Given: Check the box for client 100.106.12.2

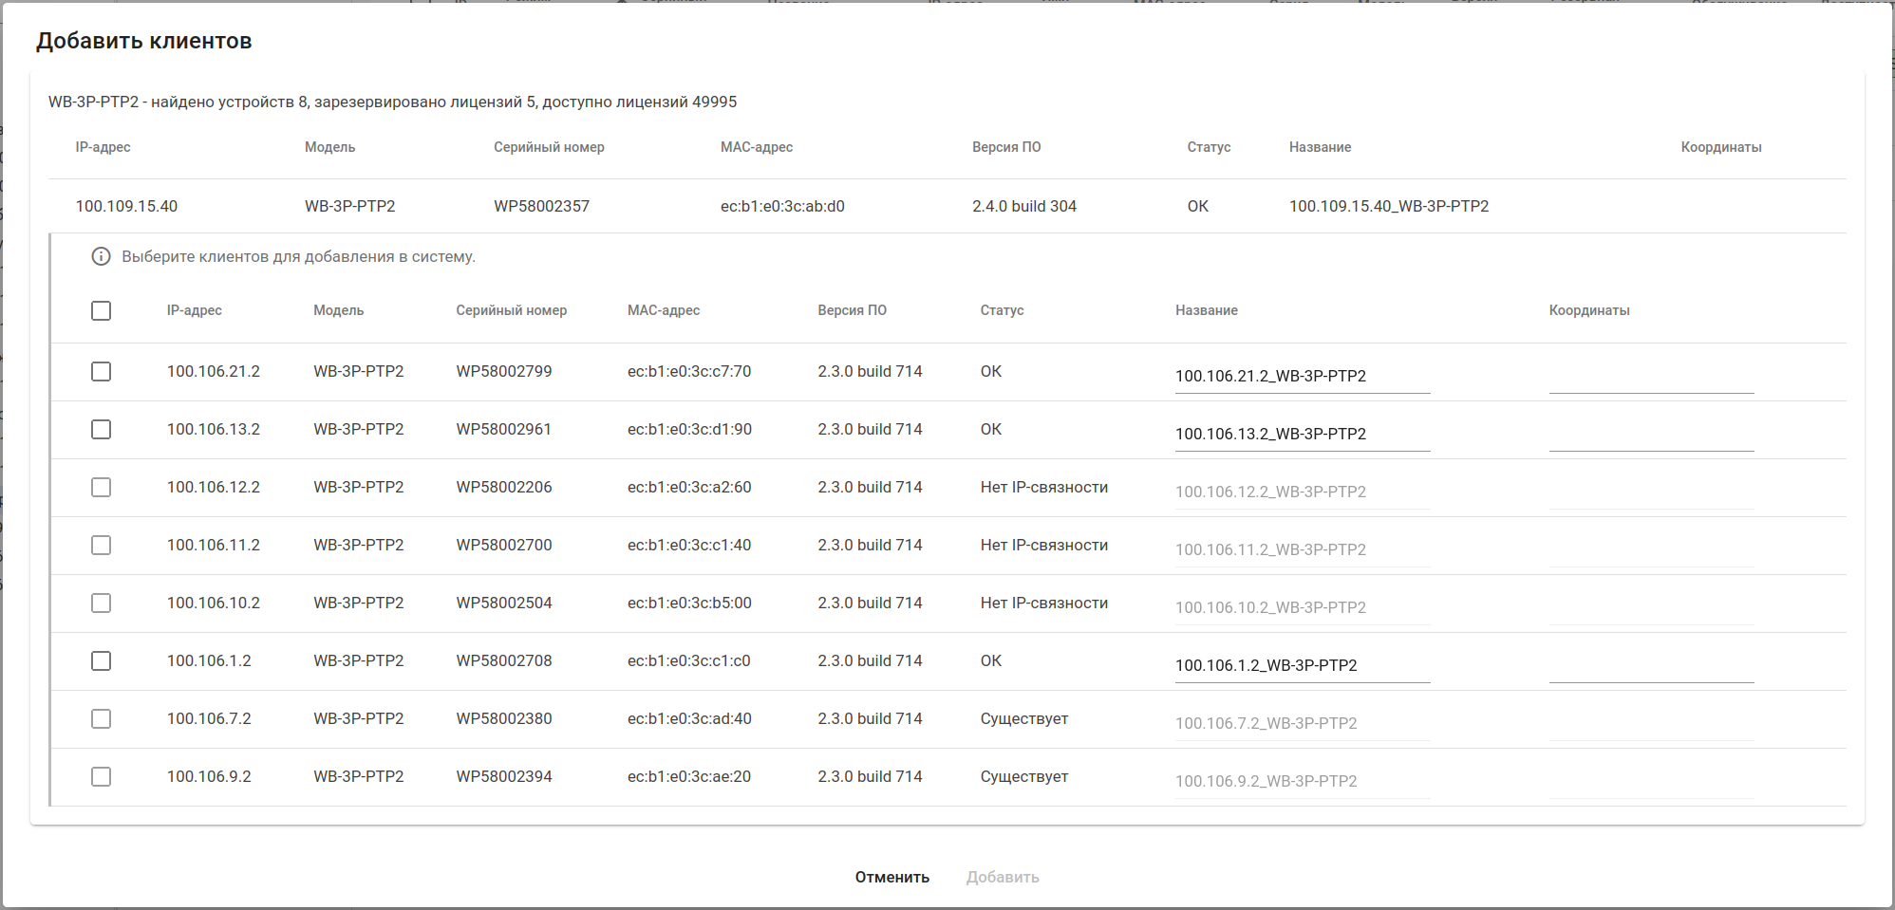Looking at the screenshot, I should point(101,488).
